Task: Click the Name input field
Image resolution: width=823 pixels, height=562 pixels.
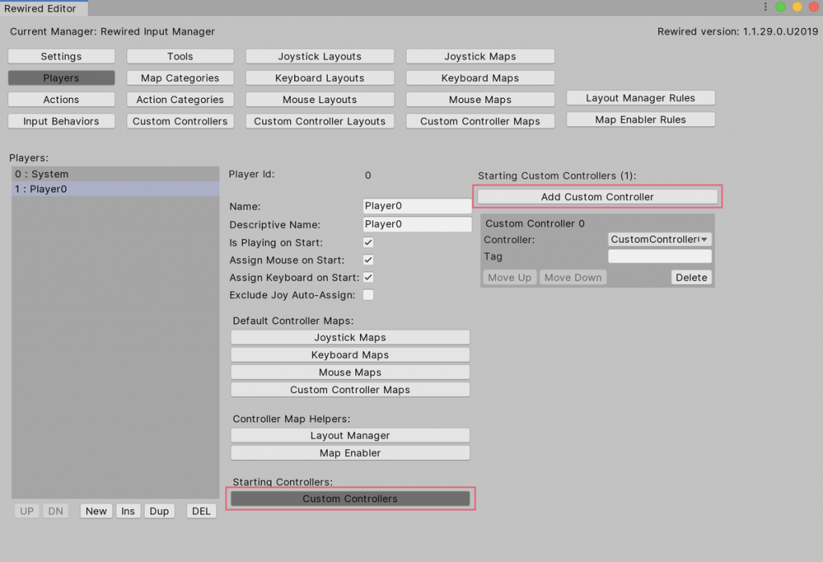Action: coord(417,206)
